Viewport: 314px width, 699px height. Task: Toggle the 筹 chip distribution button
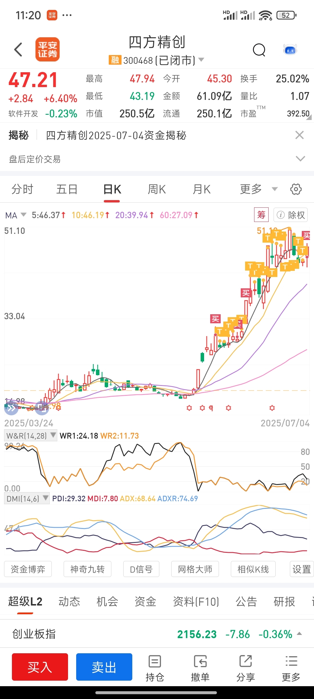[261, 215]
